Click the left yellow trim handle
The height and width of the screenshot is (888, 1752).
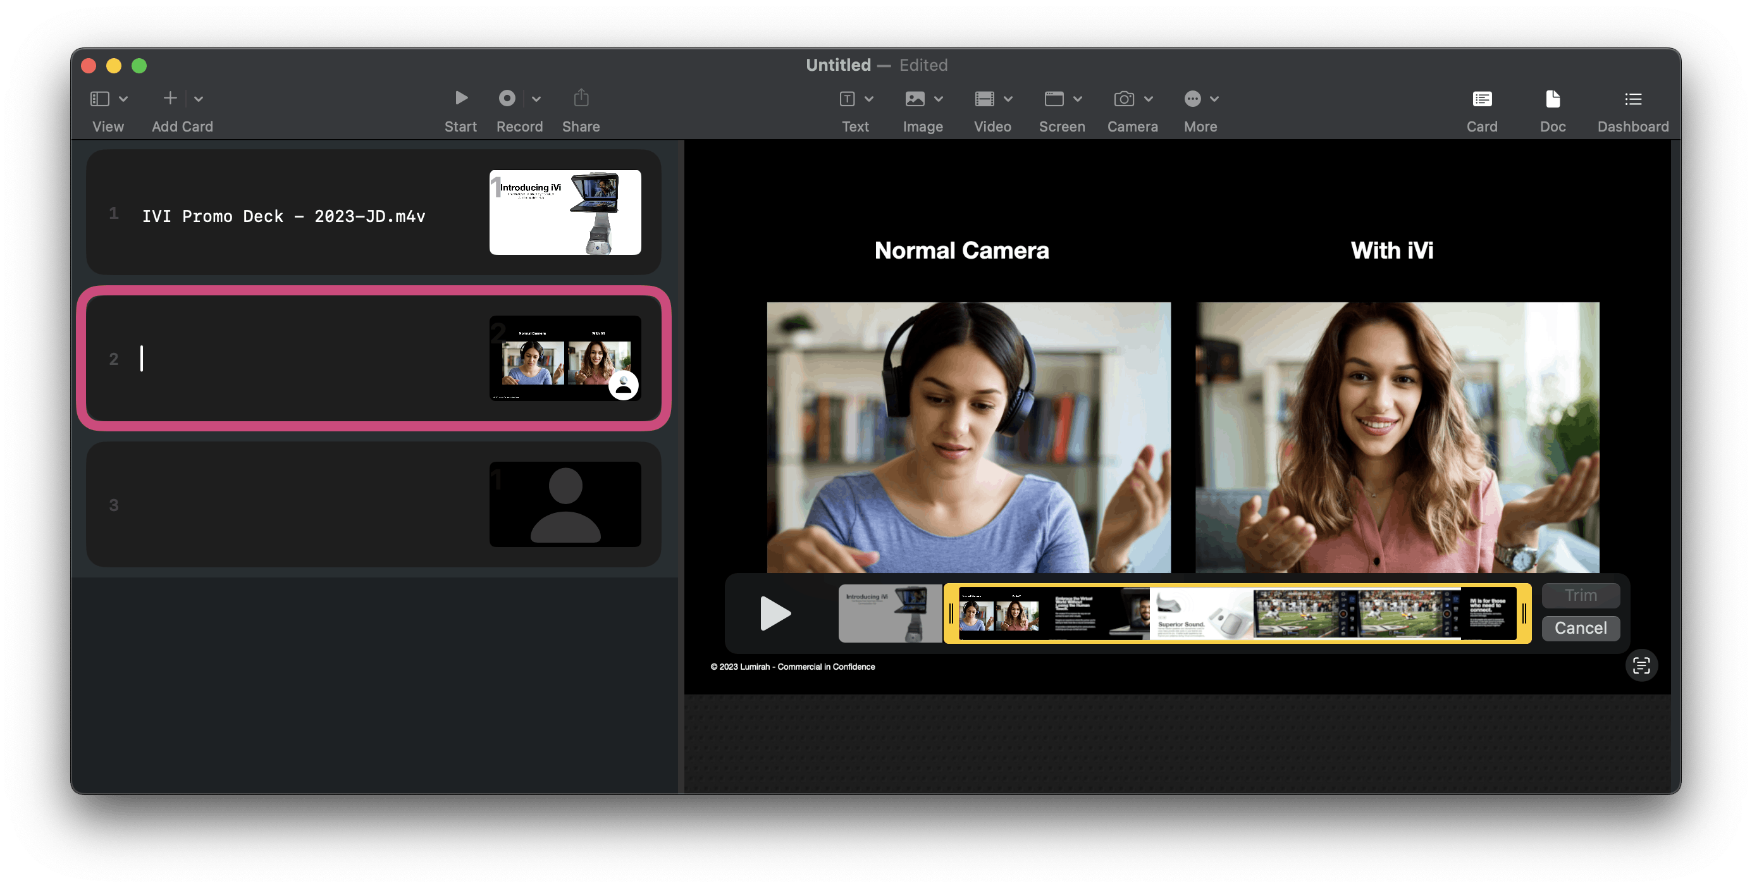coord(951,614)
